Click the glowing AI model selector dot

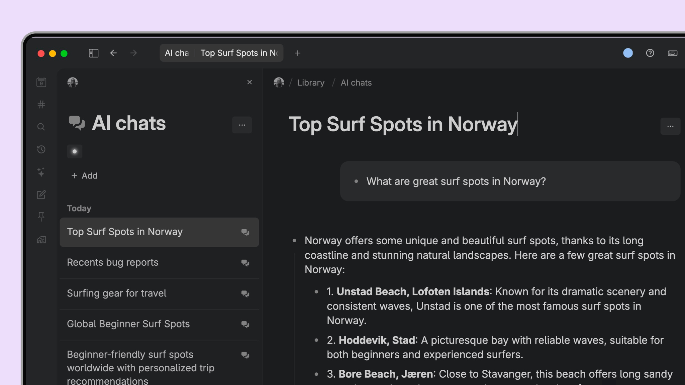tap(75, 151)
